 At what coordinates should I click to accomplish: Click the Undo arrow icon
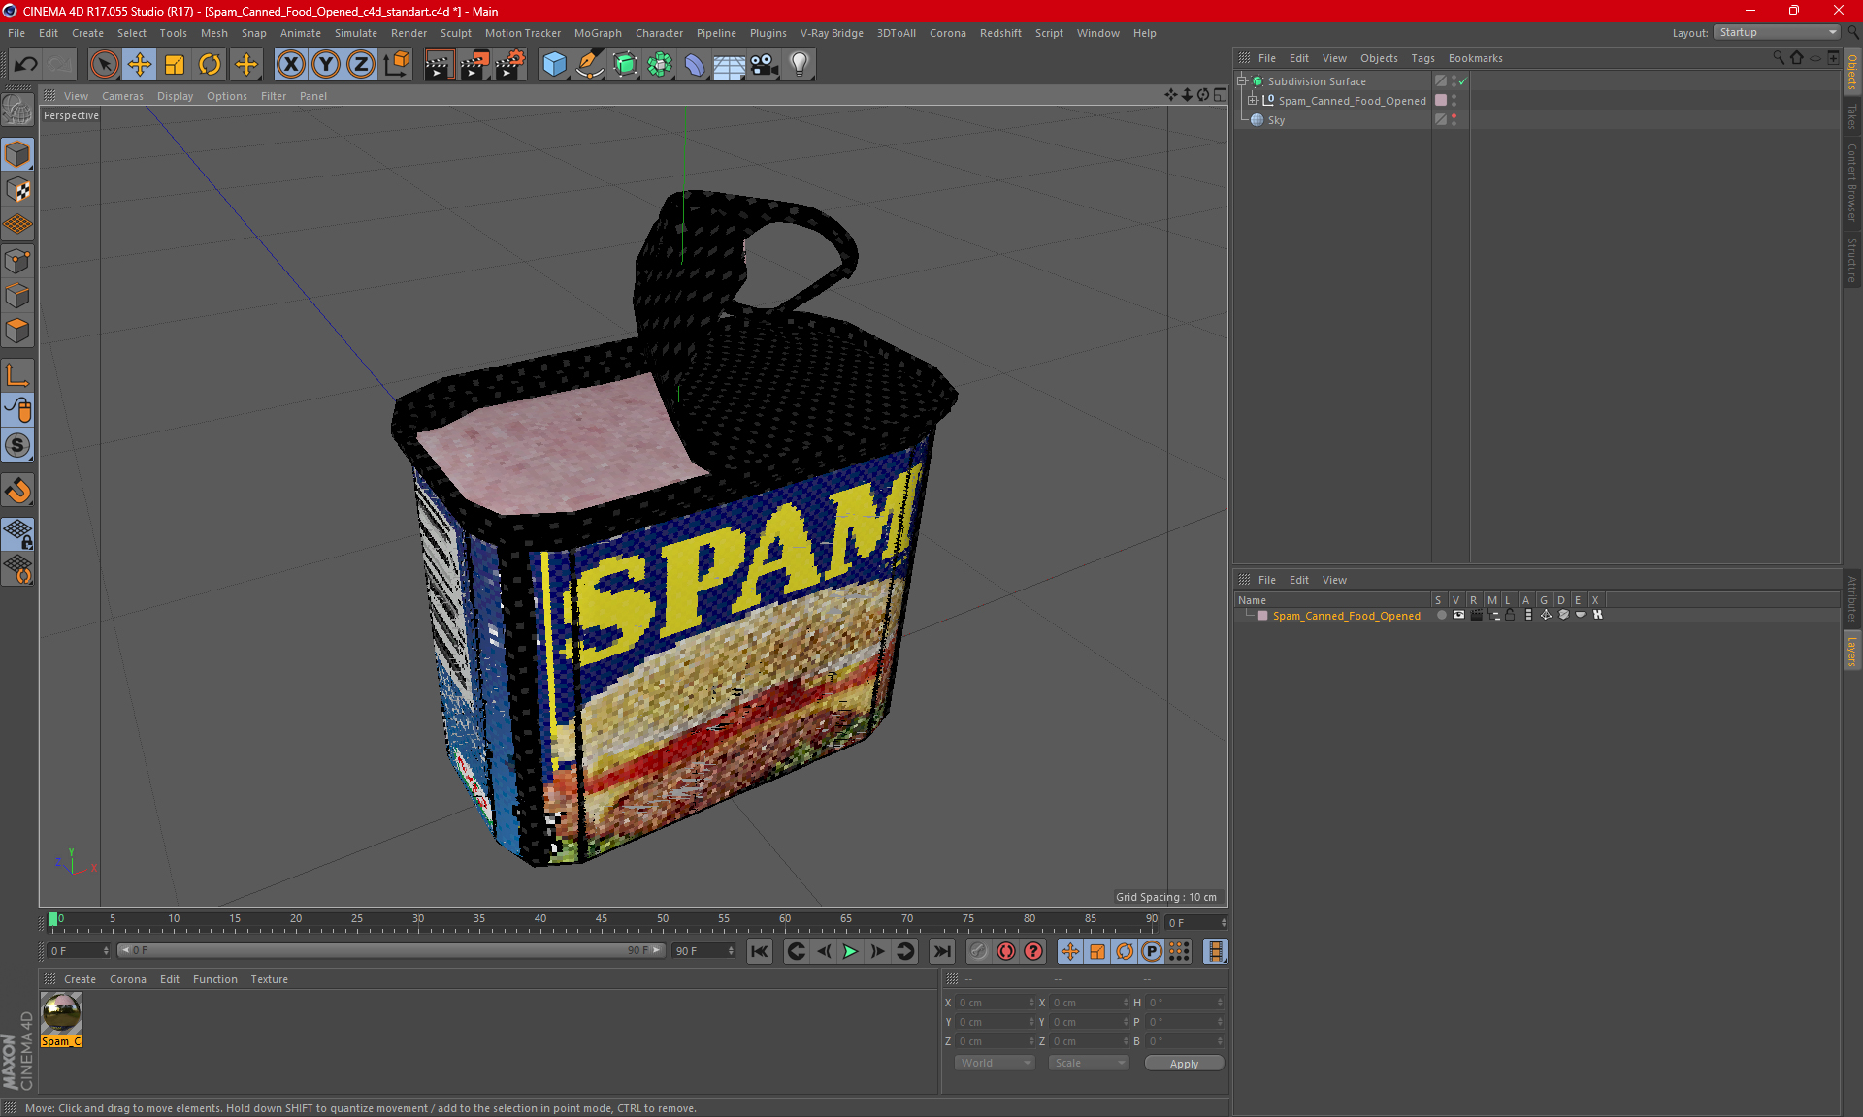[x=26, y=65]
